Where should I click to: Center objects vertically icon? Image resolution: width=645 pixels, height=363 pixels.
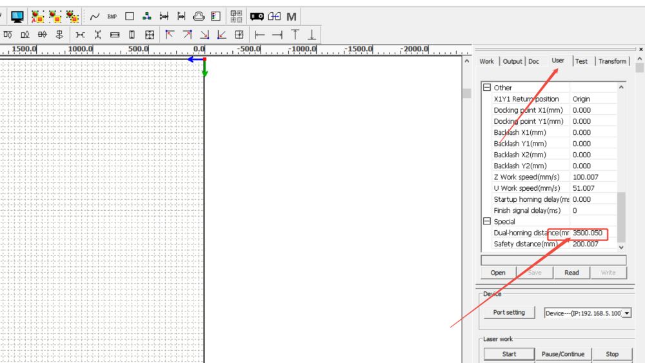59,35
